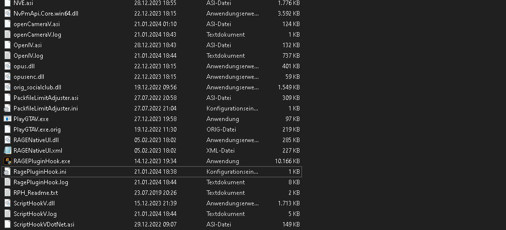Click the RPH_Readme.txt document icon
506x230 pixels.
pyautogui.click(x=8, y=193)
